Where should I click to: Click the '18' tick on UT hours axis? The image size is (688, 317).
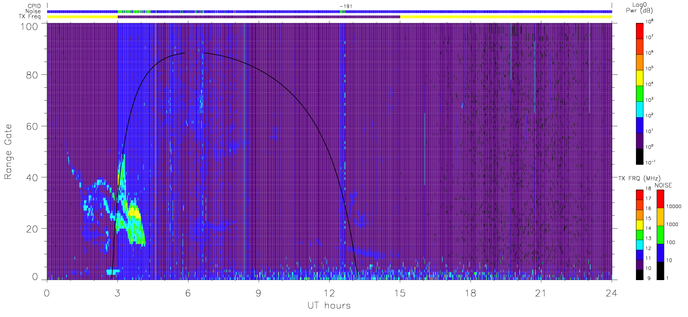tap(471, 292)
